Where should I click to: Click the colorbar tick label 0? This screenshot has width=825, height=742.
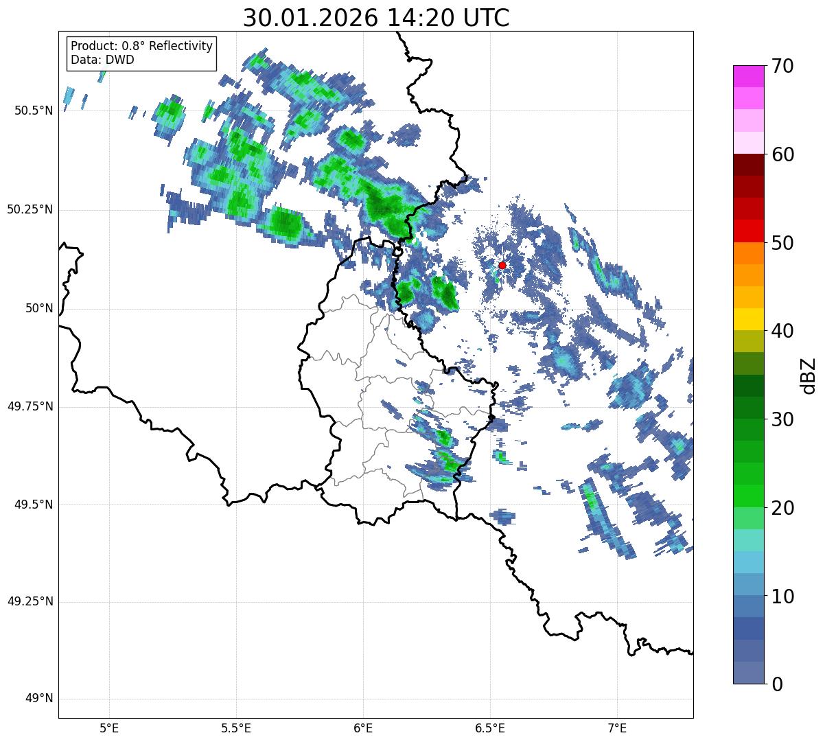(x=776, y=684)
